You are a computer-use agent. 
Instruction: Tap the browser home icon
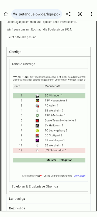[6, 14]
